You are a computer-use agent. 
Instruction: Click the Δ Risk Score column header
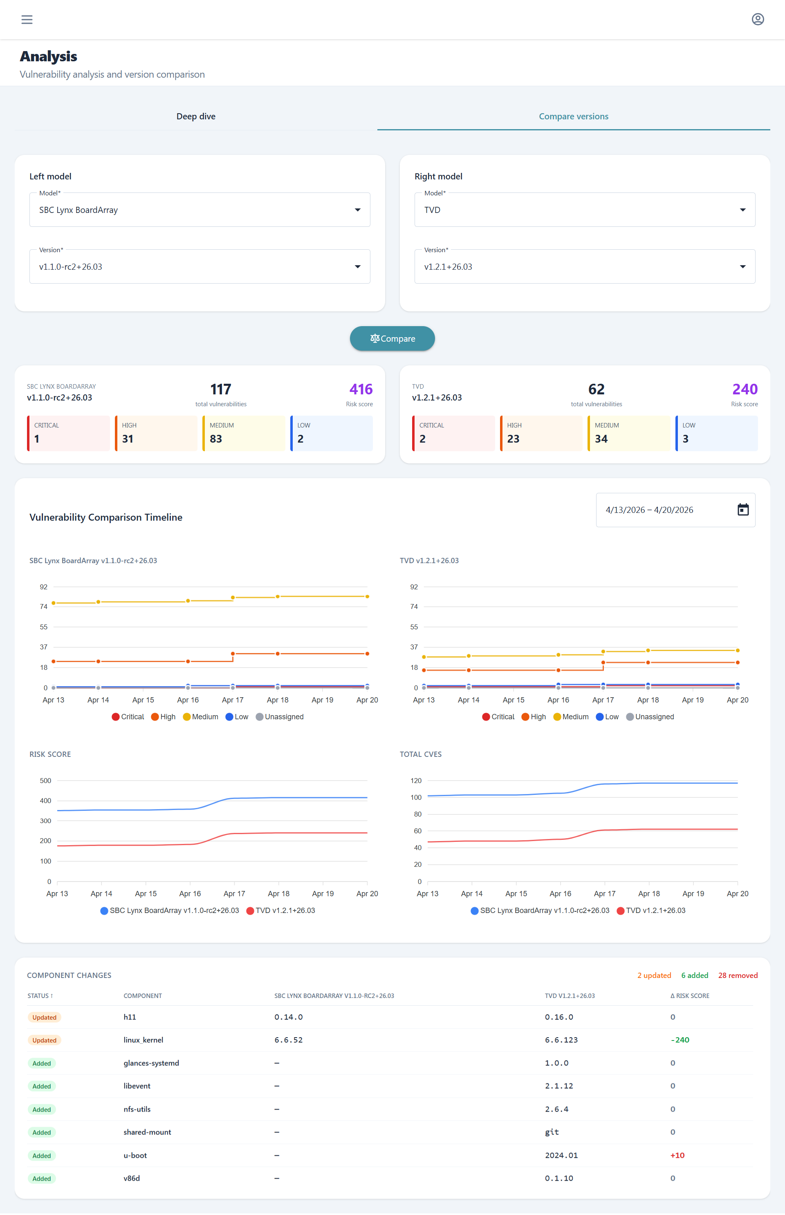(689, 996)
